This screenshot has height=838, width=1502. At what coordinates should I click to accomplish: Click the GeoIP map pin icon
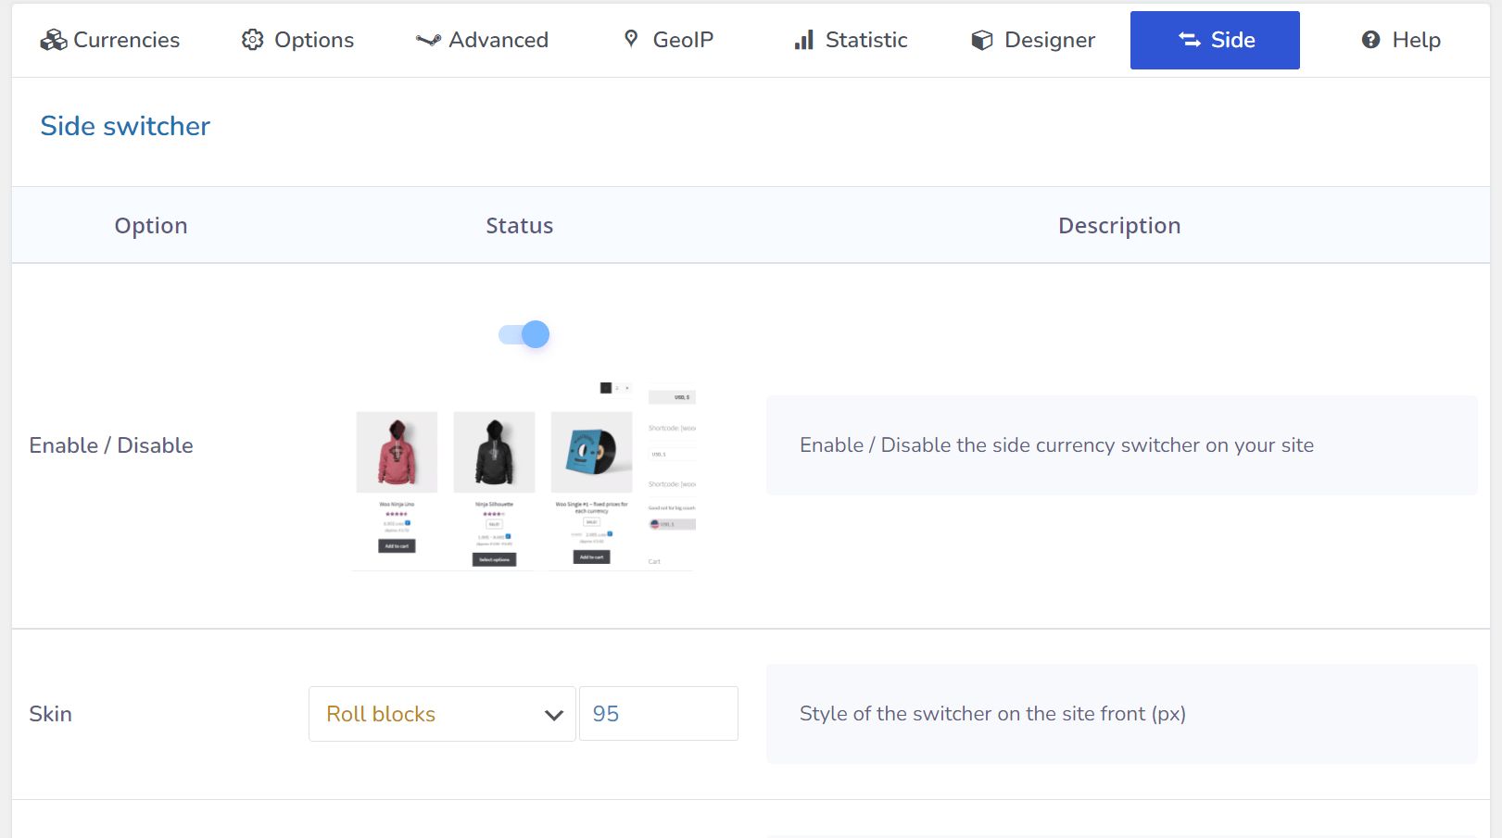coord(631,39)
